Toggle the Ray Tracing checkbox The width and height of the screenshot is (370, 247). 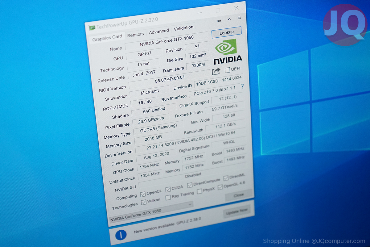(x=168, y=198)
